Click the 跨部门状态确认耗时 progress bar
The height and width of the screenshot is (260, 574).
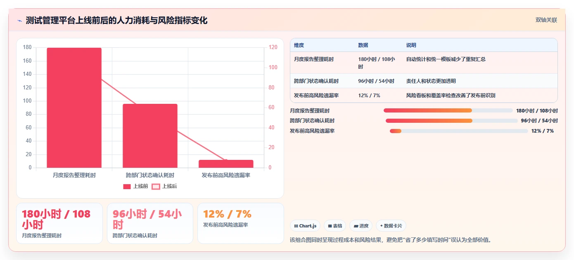pyautogui.click(x=451, y=121)
